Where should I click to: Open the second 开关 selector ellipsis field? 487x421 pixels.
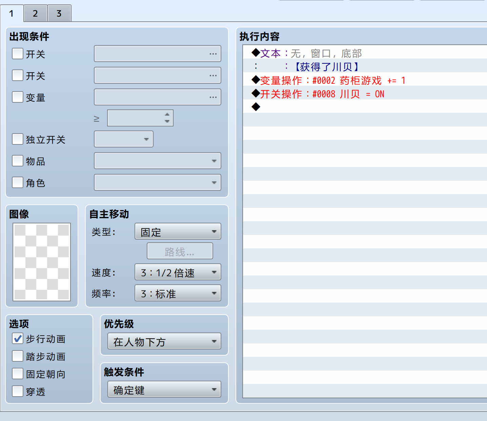[x=158, y=75]
